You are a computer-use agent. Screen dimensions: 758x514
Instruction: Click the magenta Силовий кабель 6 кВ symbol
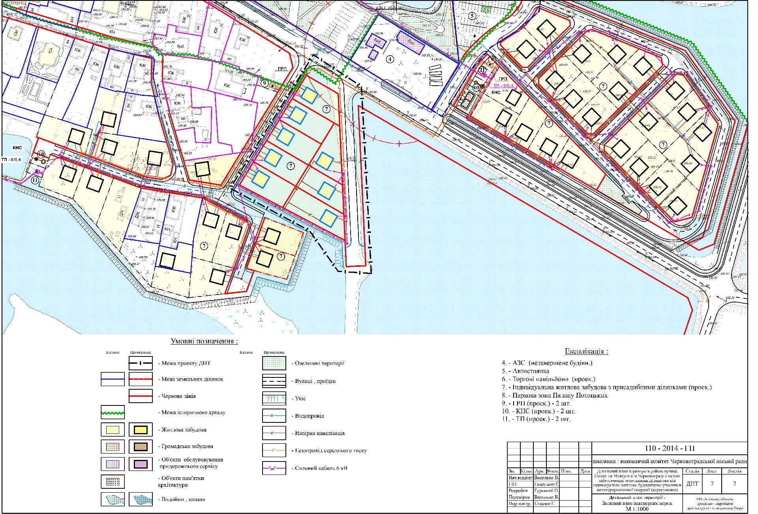pyautogui.click(x=274, y=468)
